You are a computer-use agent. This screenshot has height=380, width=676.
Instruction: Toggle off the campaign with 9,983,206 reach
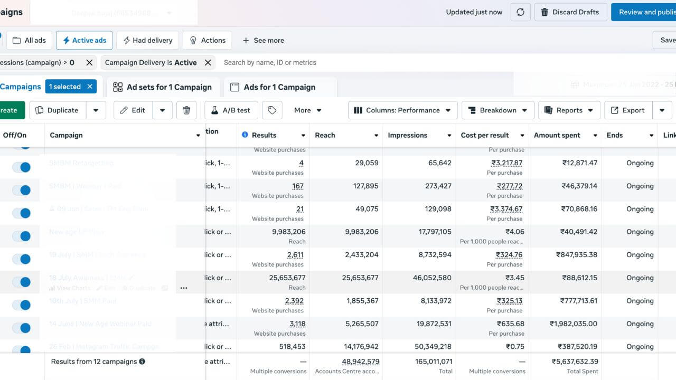click(22, 236)
